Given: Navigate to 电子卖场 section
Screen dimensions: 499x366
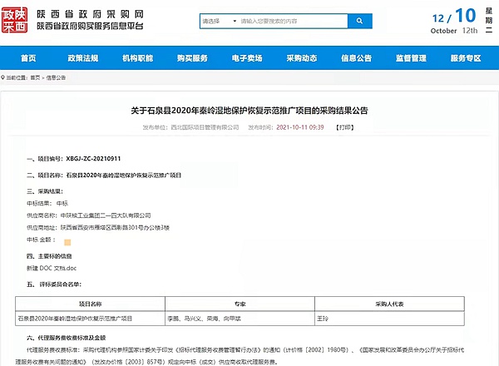Looking at the screenshot, I should coord(247,58).
